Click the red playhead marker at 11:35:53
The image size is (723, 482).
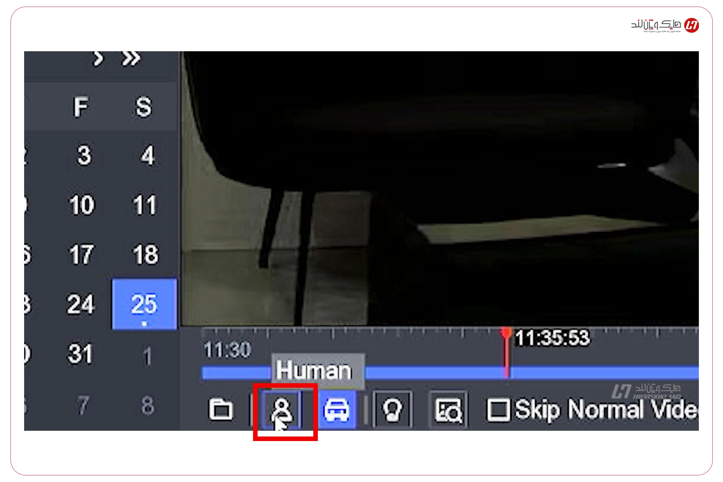pos(506,333)
